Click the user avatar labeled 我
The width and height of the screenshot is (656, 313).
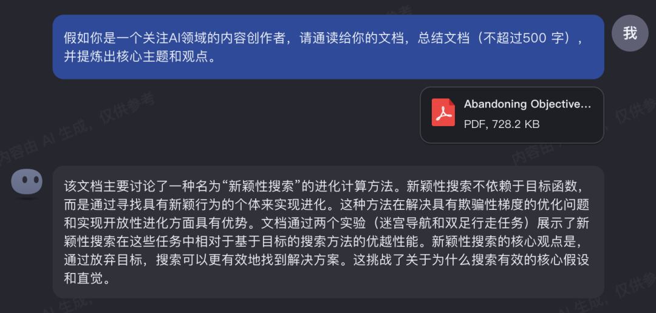(630, 33)
